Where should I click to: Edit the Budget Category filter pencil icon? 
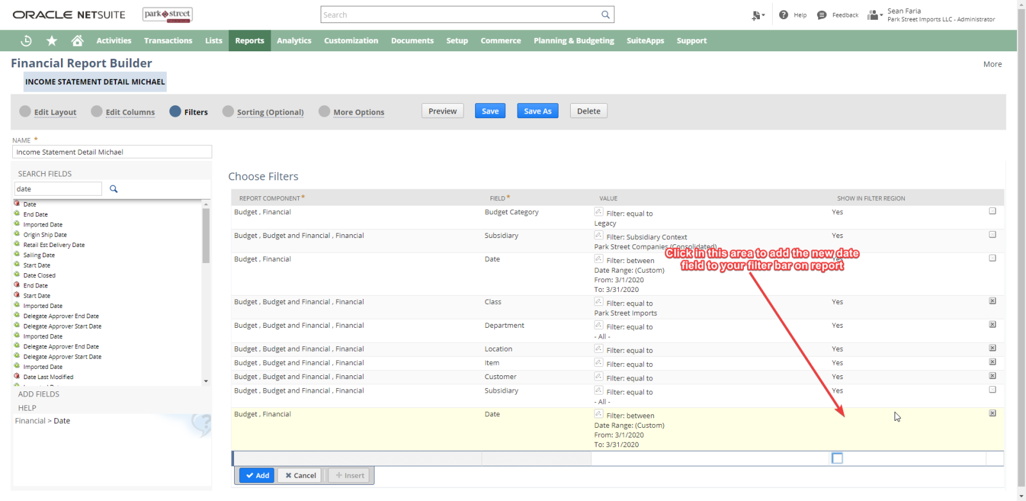[598, 212]
